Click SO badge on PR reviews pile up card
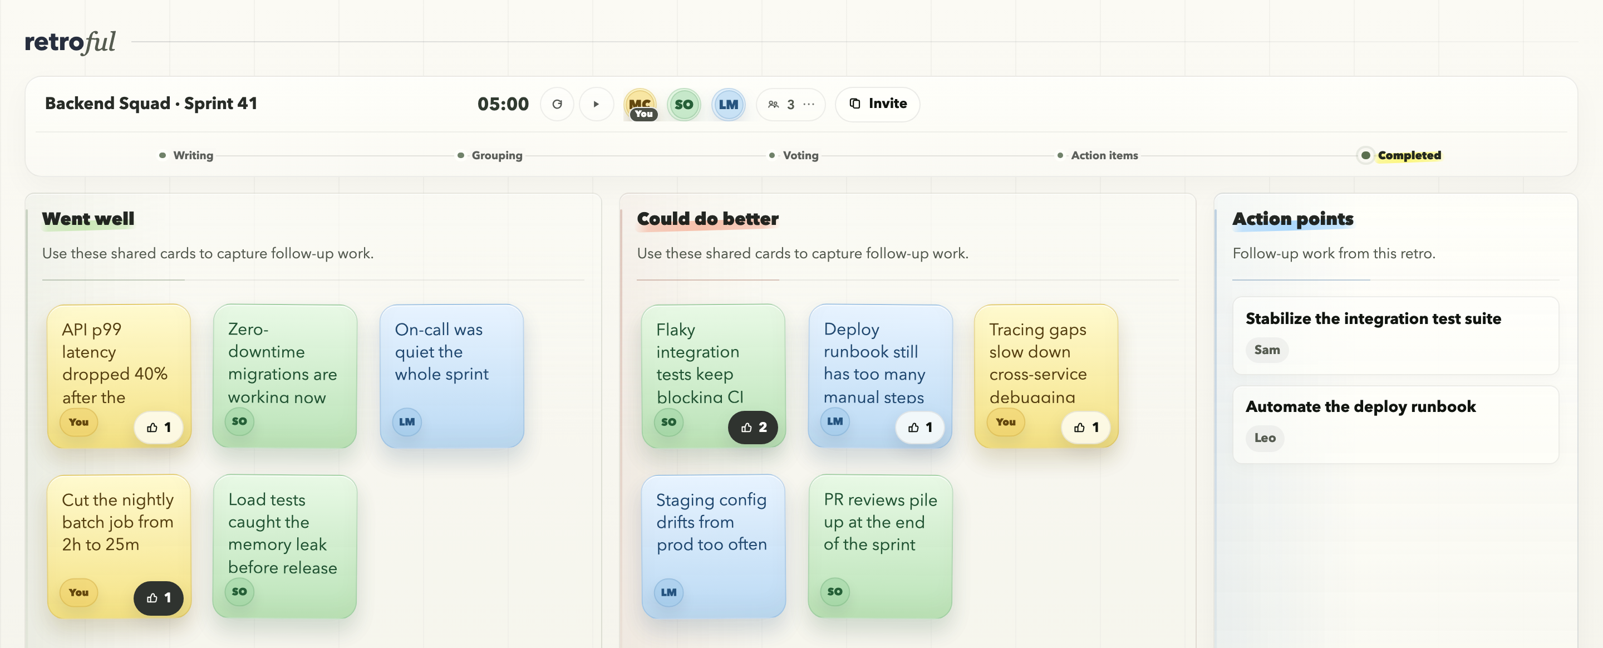Screen dimensions: 1603x648 click(835, 592)
